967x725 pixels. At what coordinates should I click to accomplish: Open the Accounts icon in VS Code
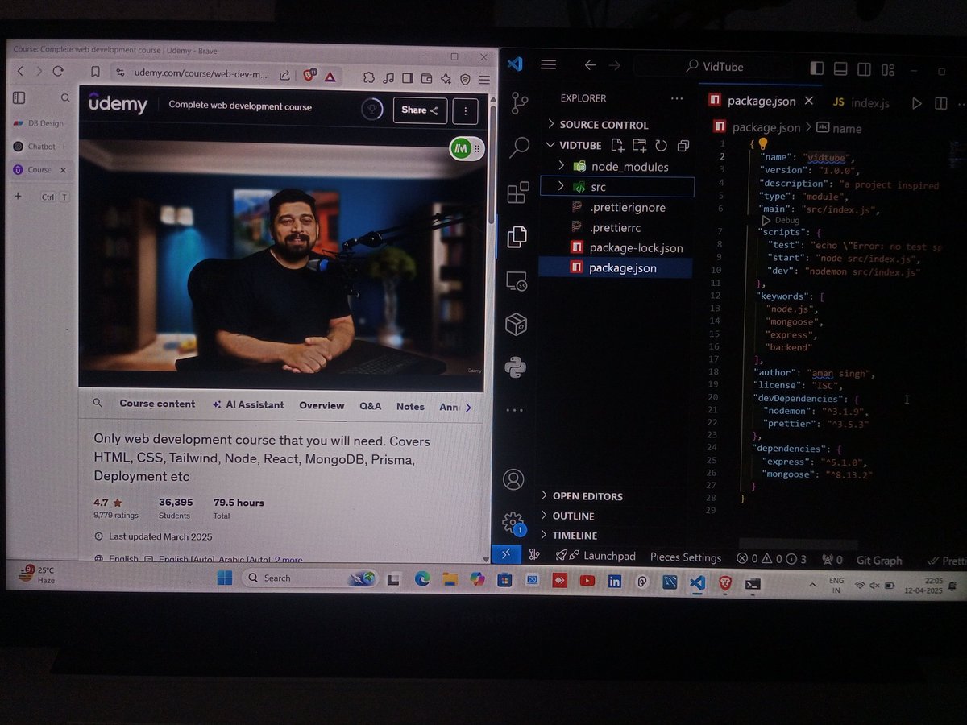(513, 480)
